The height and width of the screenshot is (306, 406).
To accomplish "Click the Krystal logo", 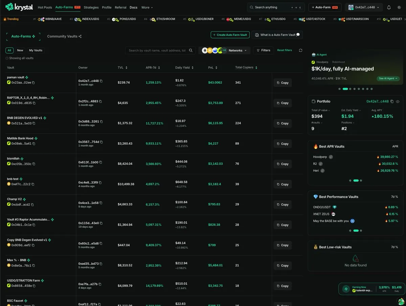I will point(19,7).
